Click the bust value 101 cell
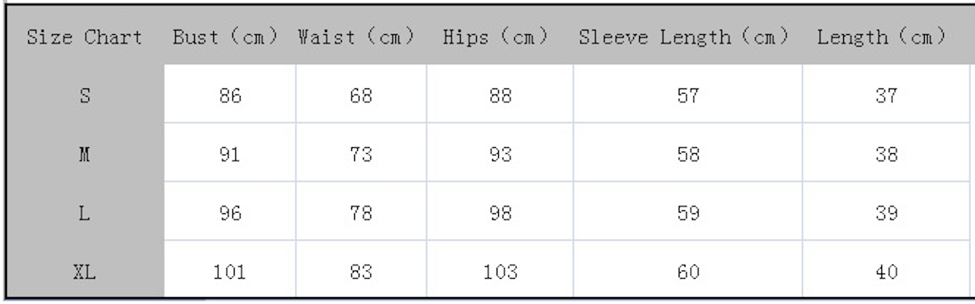The width and height of the screenshot is (975, 304). (230, 269)
